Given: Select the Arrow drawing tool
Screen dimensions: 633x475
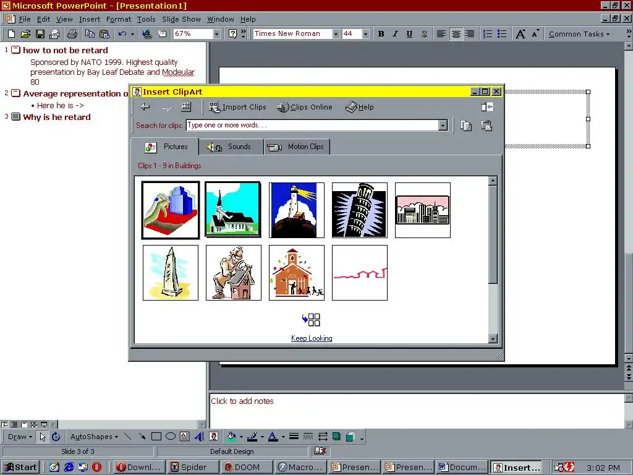Looking at the screenshot, I should pos(142,437).
